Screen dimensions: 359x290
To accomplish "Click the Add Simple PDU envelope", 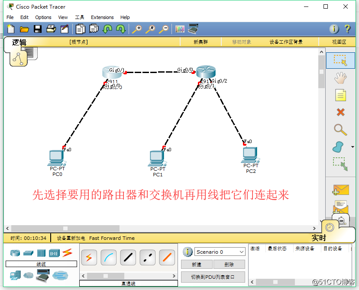I will [x=340, y=190].
